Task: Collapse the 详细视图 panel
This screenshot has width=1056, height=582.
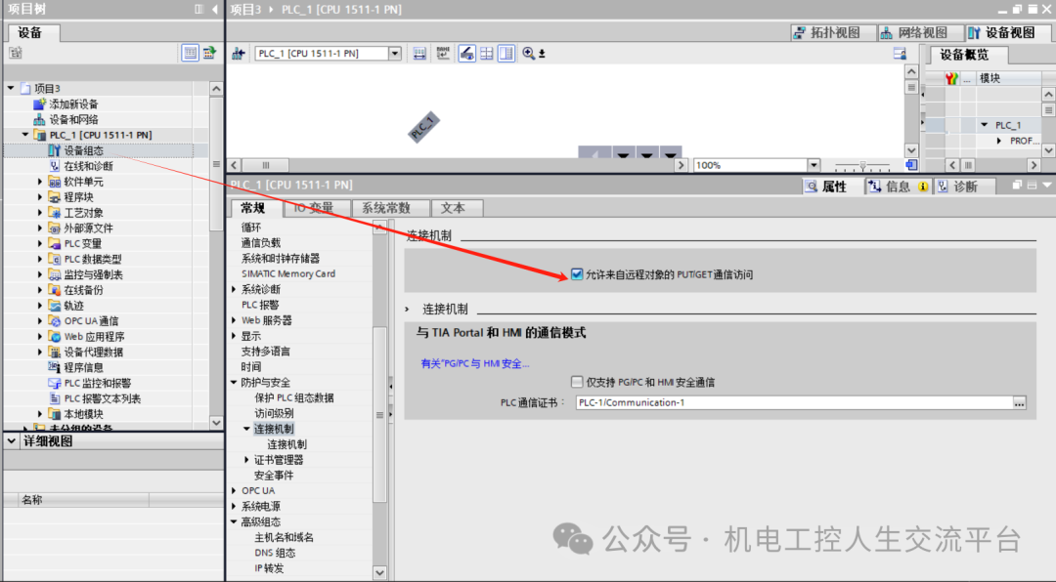Action: 12,441
